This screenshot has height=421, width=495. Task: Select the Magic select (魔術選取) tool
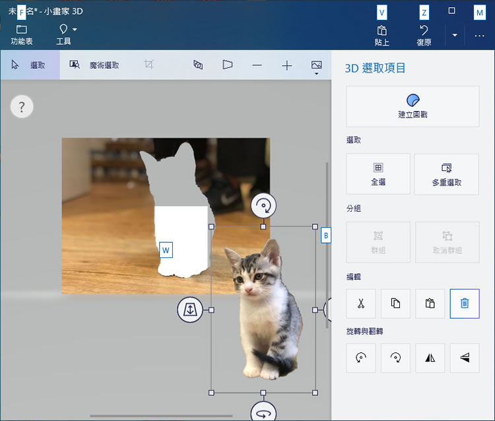click(x=95, y=65)
